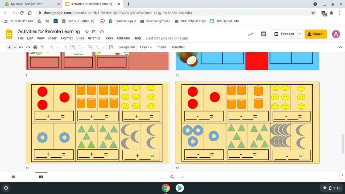Switch to grid view
This screenshot has width=345, height=194.
pos(41,177)
